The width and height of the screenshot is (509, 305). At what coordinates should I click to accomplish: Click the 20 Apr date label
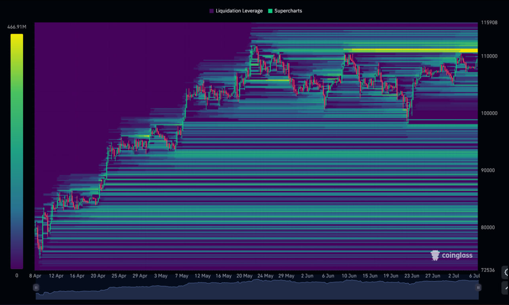[98, 276]
